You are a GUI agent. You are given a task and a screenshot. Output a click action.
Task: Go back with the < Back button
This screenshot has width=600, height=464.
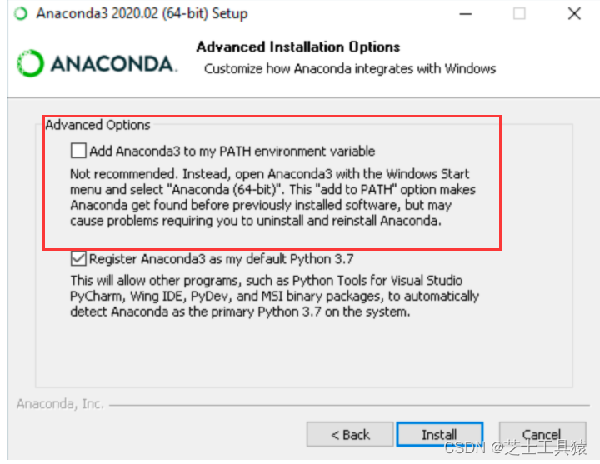pos(350,434)
